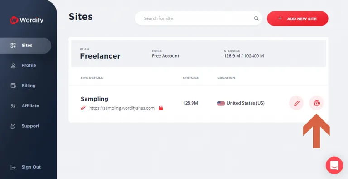Click the Free Account price text
The width and height of the screenshot is (348, 179).
[165, 56]
